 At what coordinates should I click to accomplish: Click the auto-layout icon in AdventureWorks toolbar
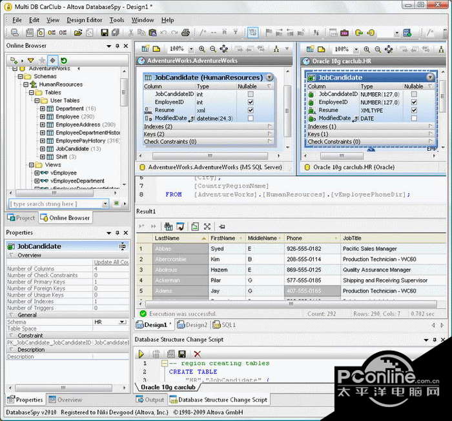(x=276, y=49)
